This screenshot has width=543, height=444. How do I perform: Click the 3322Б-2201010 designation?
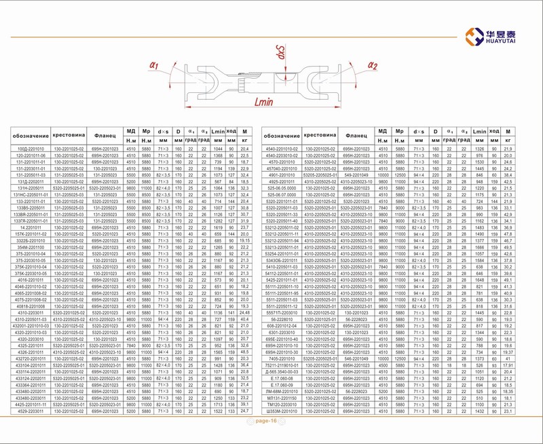tap(31, 241)
